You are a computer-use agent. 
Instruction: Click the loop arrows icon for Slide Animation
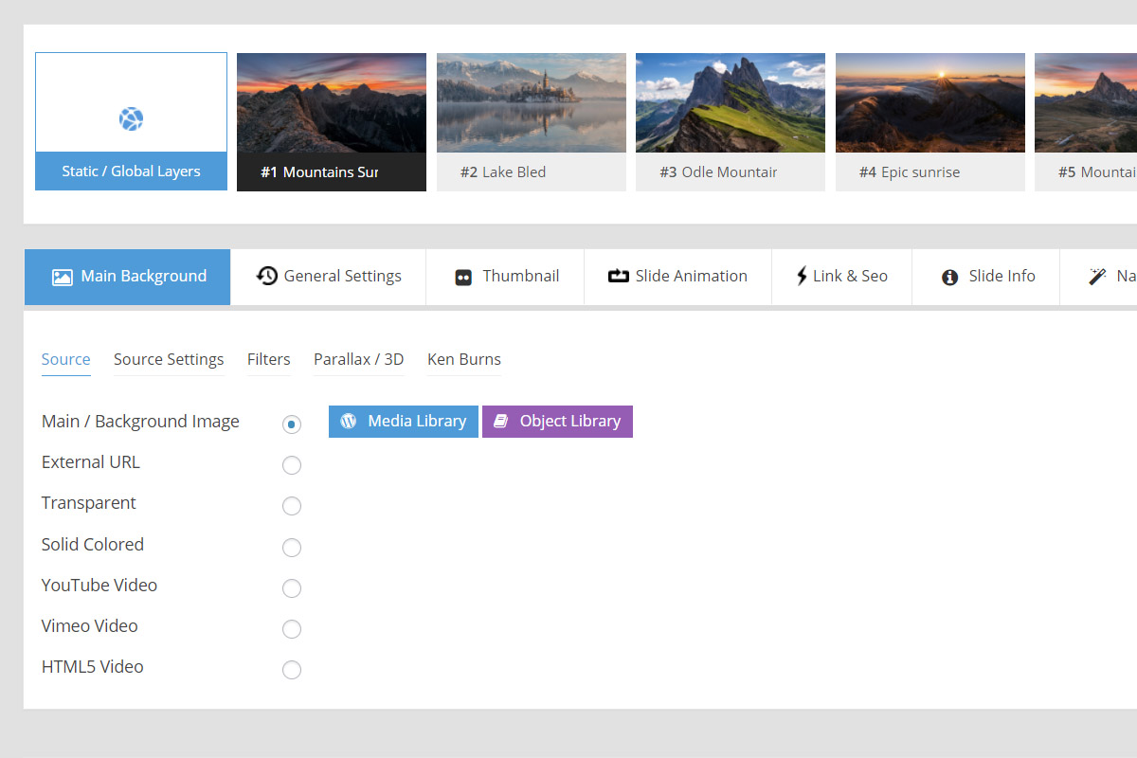[x=619, y=277]
